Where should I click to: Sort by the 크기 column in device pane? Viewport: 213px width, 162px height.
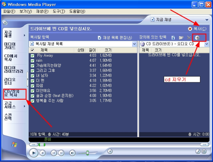pos(158,50)
